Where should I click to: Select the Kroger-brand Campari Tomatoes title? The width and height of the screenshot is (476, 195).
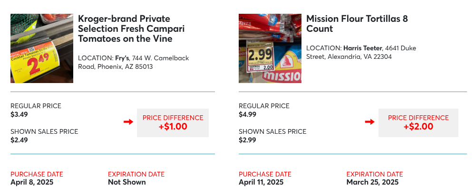(x=131, y=28)
